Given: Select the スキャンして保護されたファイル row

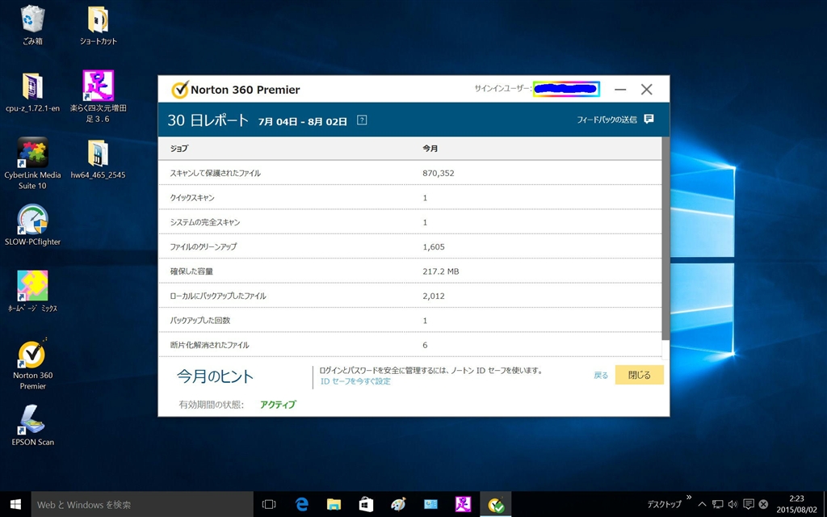Looking at the screenshot, I should [409, 173].
